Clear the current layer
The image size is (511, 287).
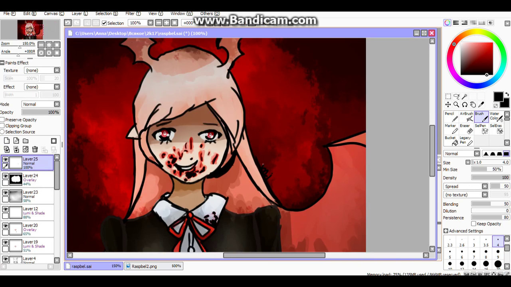pyautogui.click(x=26, y=149)
